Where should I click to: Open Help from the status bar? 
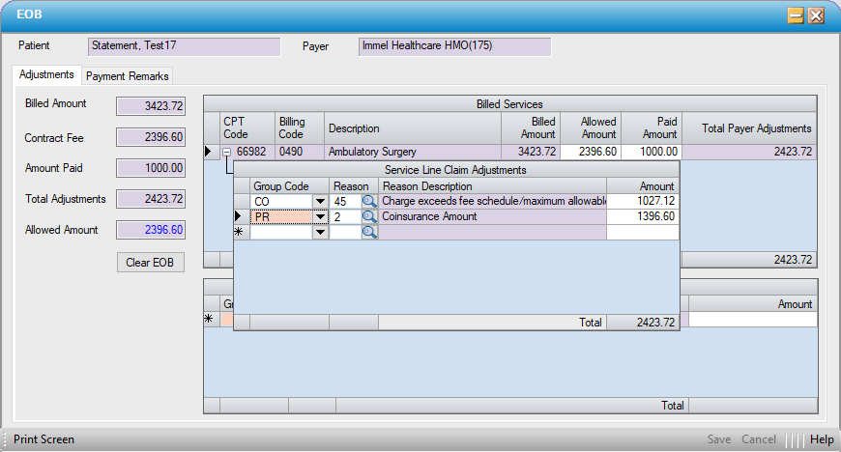(x=822, y=439)
